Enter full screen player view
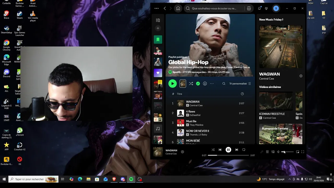Viewport: 334px width, 188px height. click(303, 152)
